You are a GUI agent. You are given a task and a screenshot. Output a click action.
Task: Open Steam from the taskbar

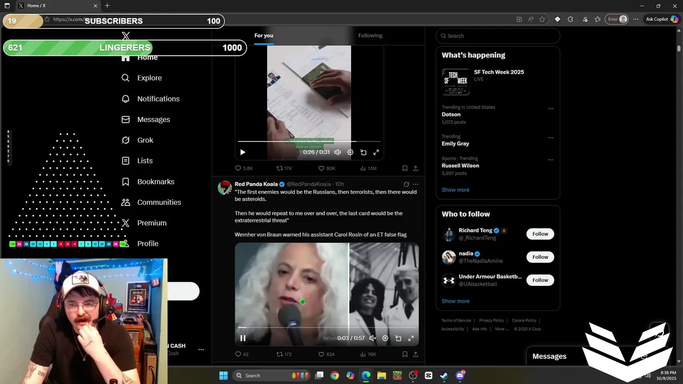coord(444,375)
